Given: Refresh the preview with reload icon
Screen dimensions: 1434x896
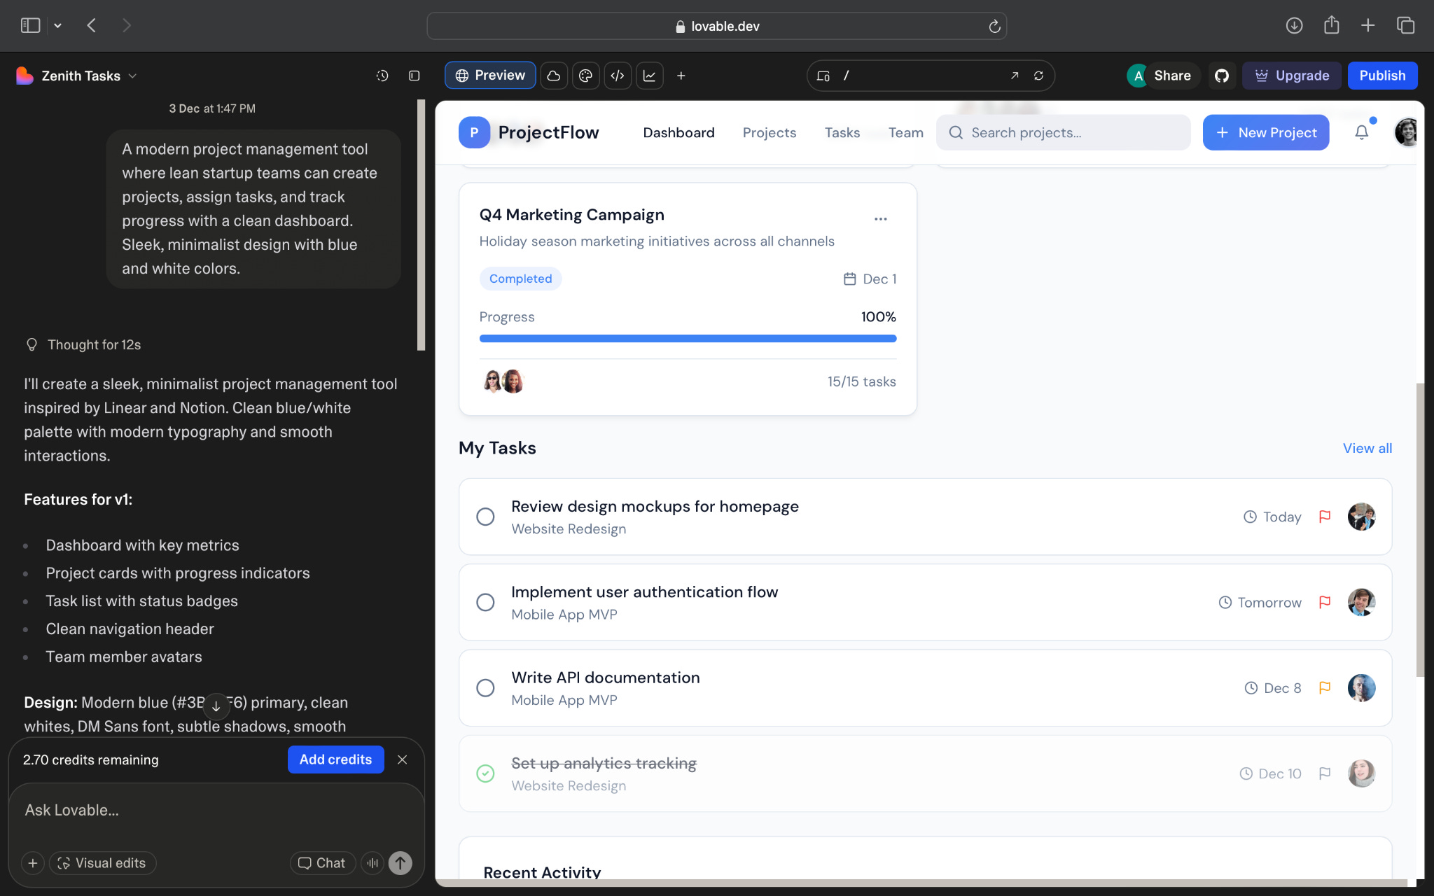Looking at the screenshot, I should (1038, 76).
